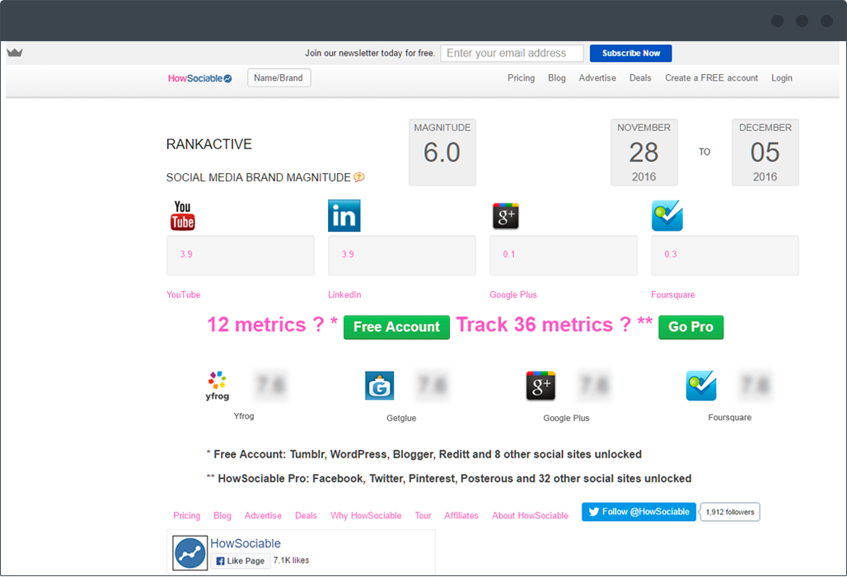847x577 pixels.
Task: Click the YouTube icon above the 3.9 score
Action: coord(183,216)
